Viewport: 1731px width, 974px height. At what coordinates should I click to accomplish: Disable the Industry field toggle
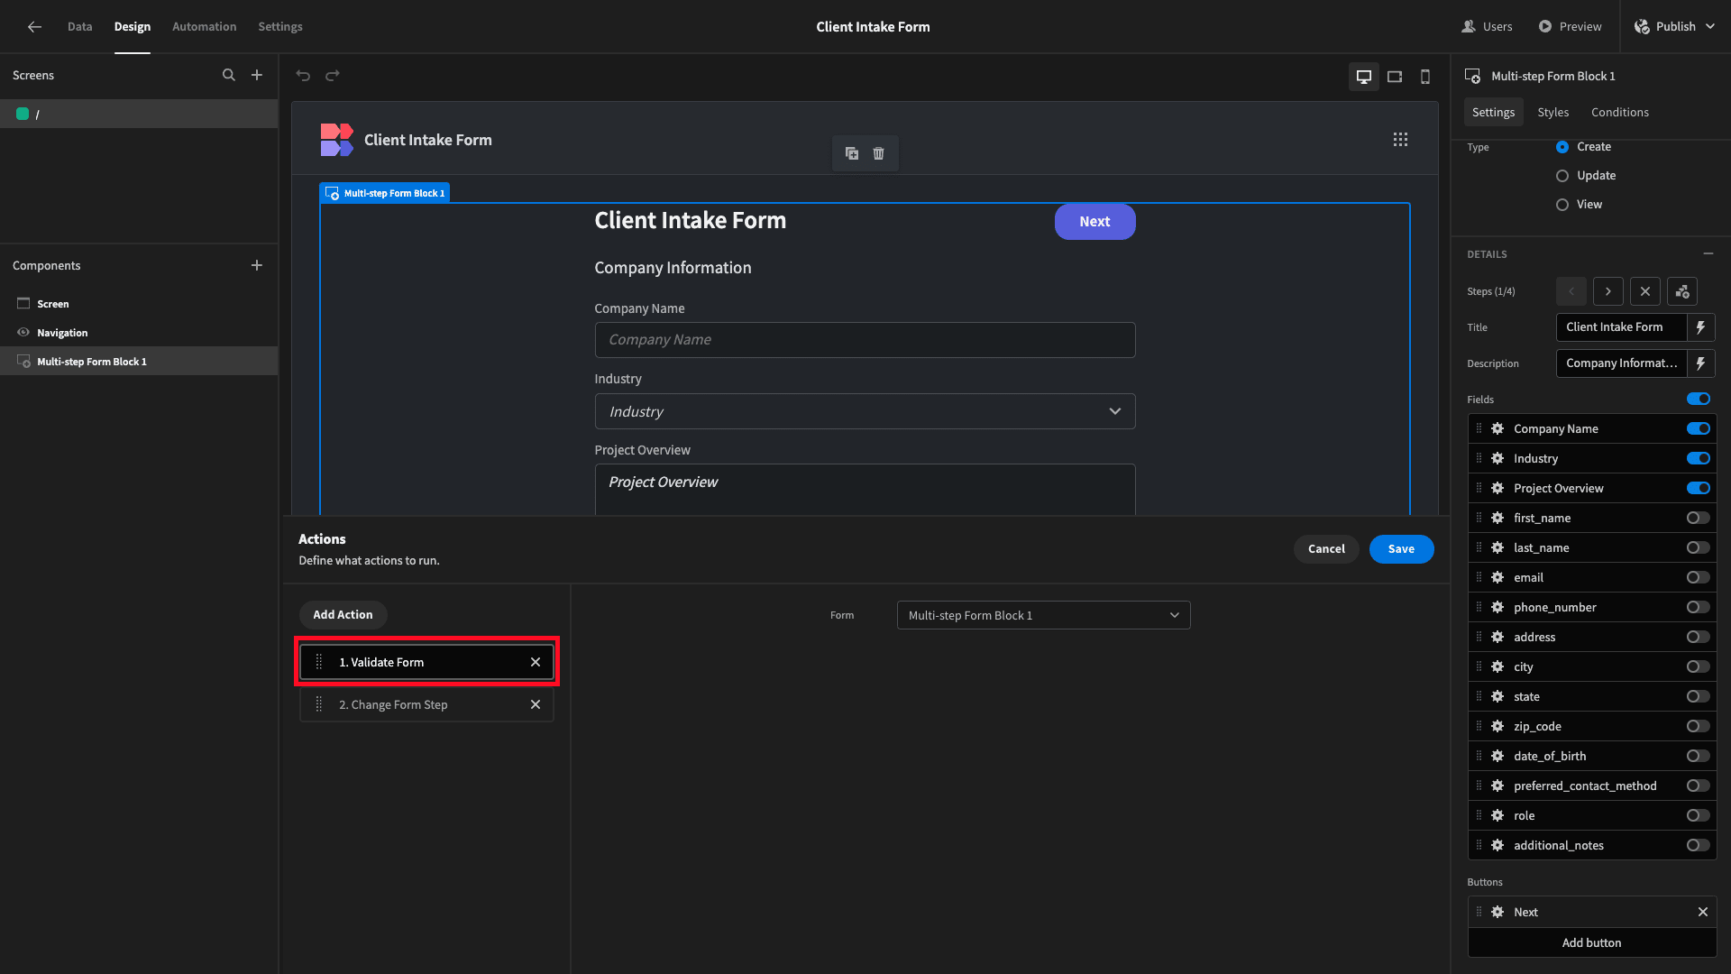[x=1699, y=458]
